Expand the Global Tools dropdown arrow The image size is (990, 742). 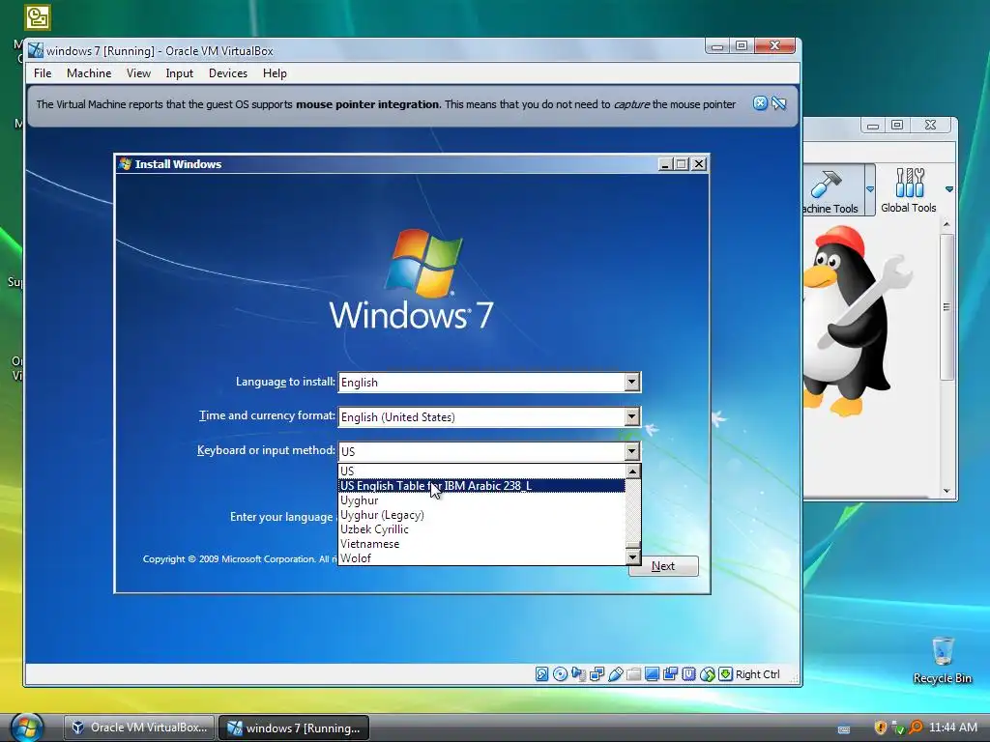point(949,189)
